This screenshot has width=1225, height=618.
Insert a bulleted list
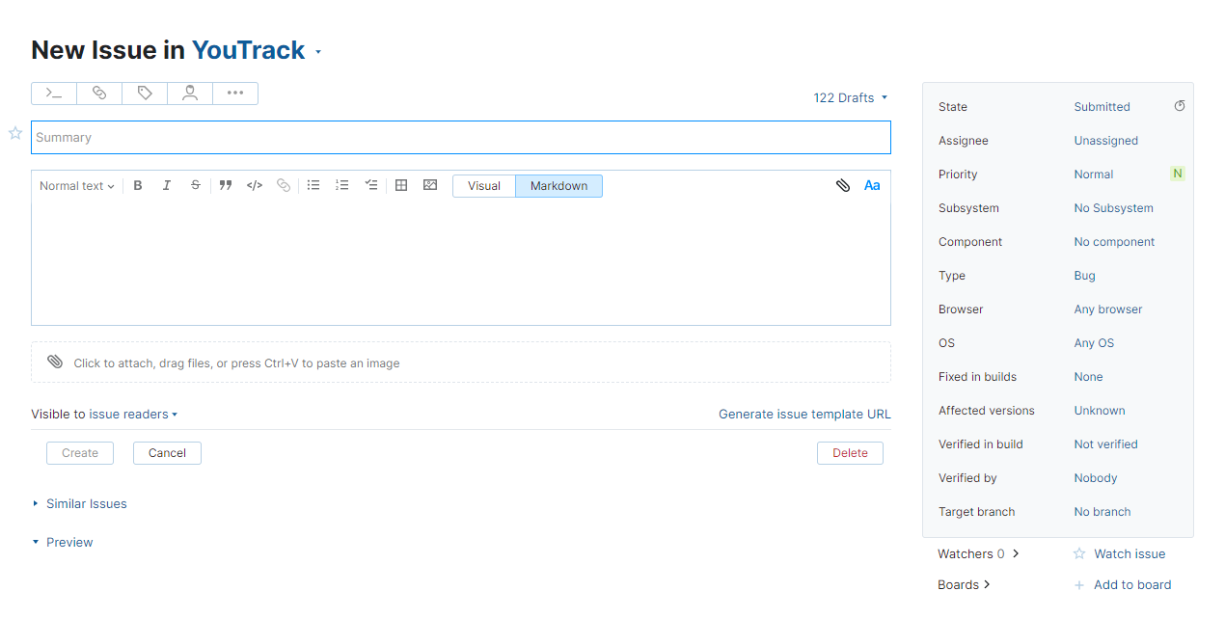(x=313, y=185)
